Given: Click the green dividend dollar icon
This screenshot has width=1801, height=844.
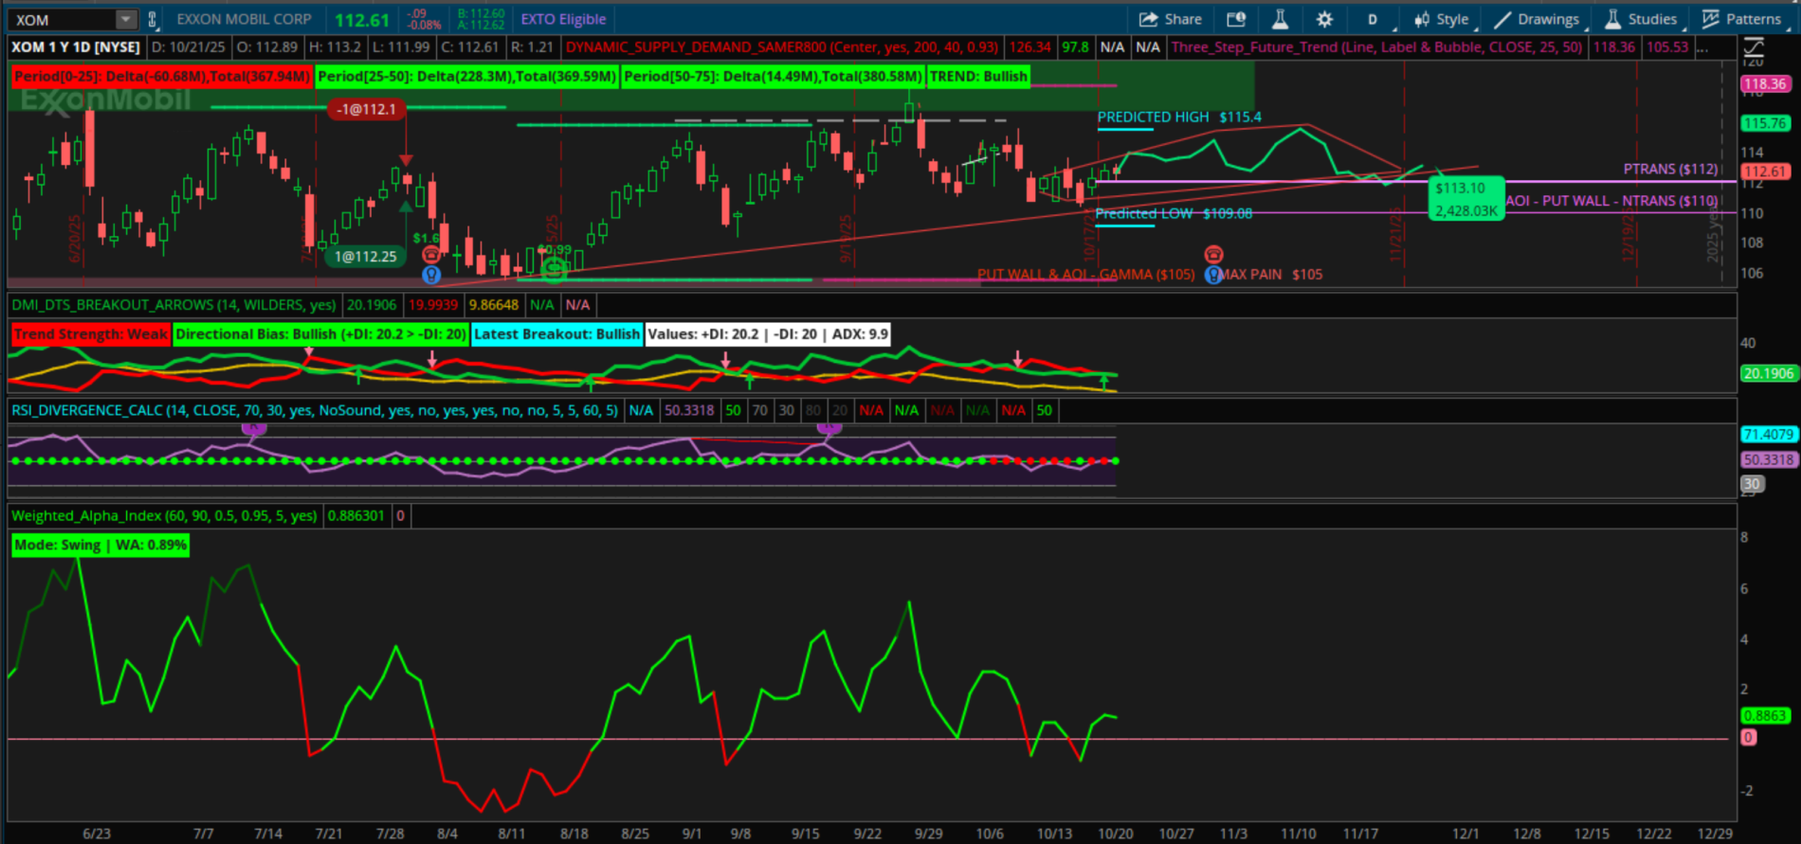Looking at the screenshot, I should [554, 269].
